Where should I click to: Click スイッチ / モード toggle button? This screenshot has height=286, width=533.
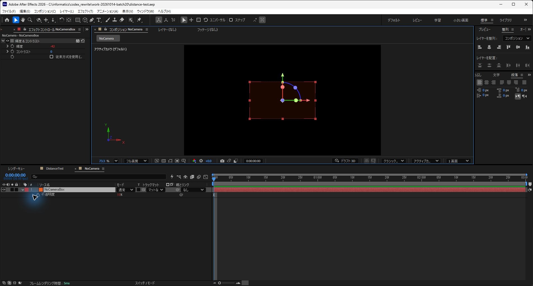point(145,283)
